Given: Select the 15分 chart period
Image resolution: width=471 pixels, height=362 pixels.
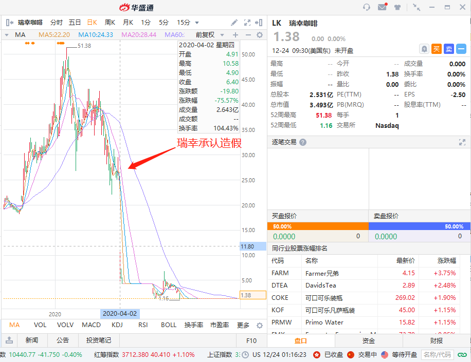Looking at the screenshot, I should tap(184, 23).
